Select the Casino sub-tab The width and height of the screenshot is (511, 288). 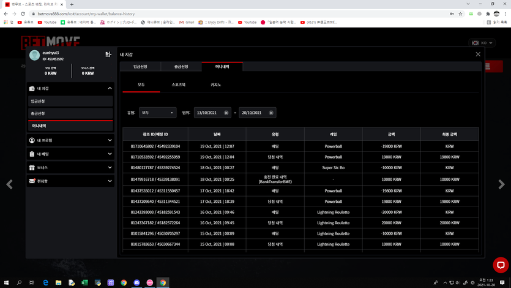point(216,85)
